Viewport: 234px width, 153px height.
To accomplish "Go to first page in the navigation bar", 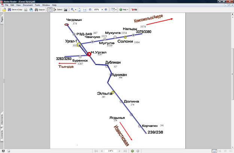I will tap(96, 151).
